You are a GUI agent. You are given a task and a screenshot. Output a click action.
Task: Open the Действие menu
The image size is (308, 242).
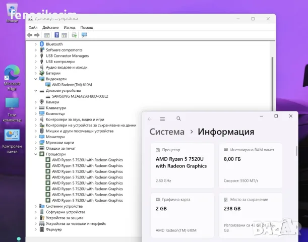50,28
